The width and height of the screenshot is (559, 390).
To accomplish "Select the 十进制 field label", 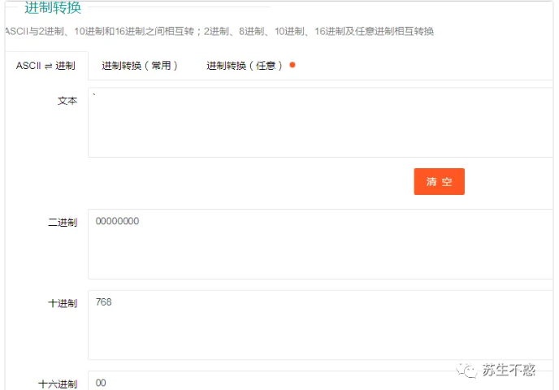I will [63, 303].
